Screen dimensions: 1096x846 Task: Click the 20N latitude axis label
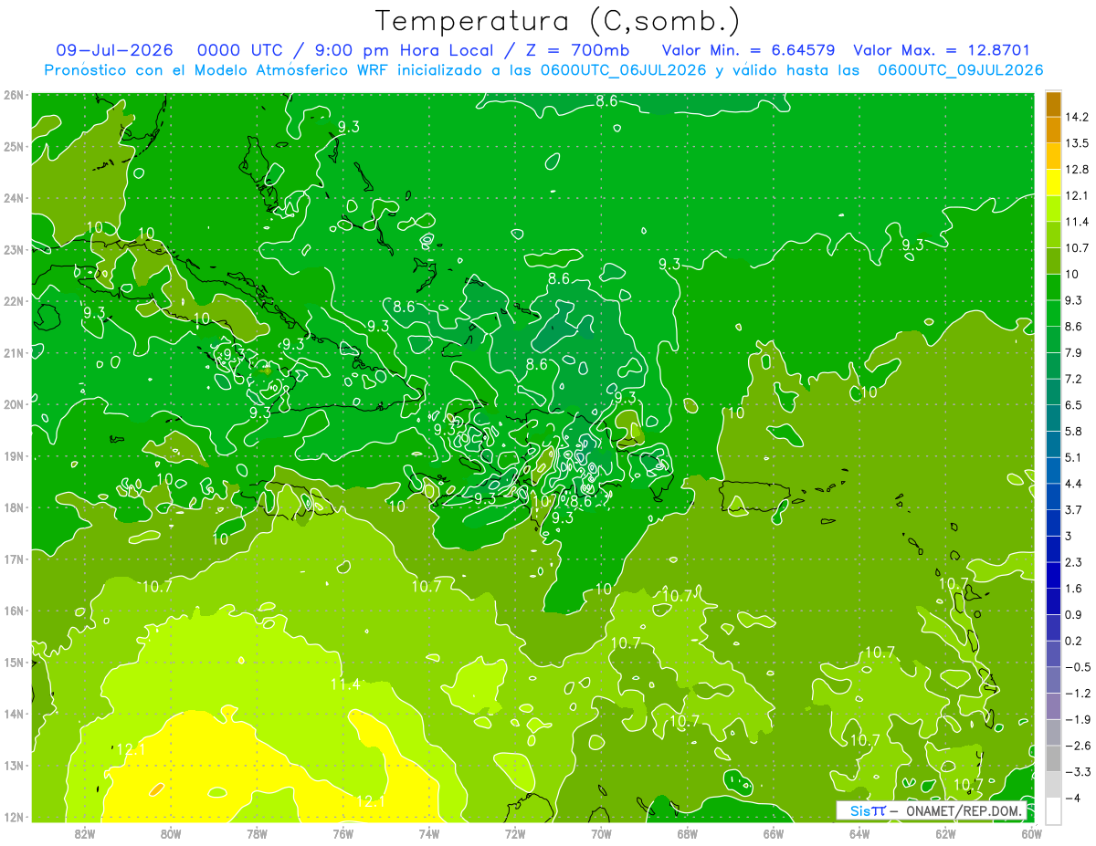tap(14, 404)
